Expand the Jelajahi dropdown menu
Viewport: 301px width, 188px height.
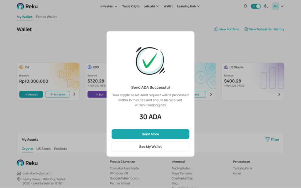point(151,6)
